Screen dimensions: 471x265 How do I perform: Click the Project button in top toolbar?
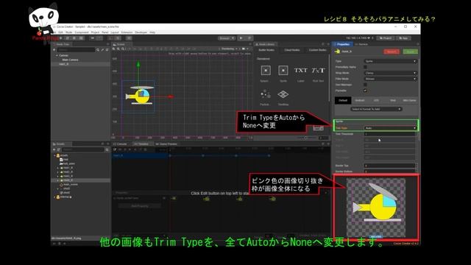coord(386,38)
